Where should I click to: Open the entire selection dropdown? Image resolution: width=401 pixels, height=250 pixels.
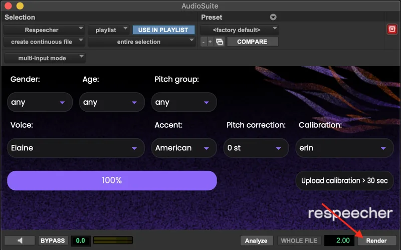(141, 42)
